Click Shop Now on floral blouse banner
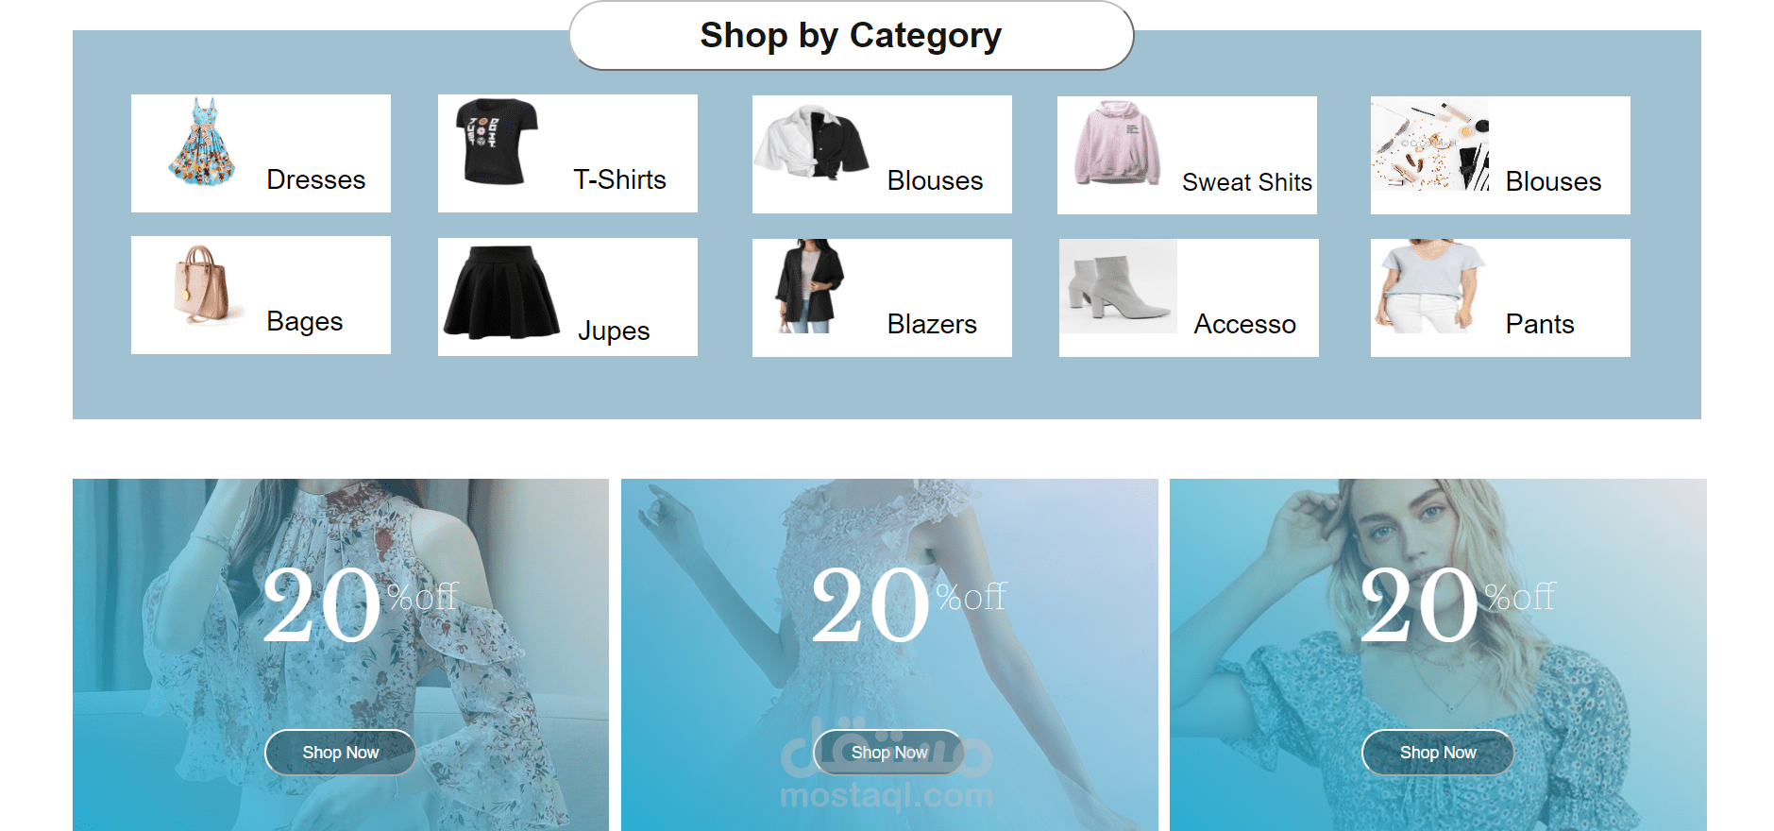 coord(340,753)
